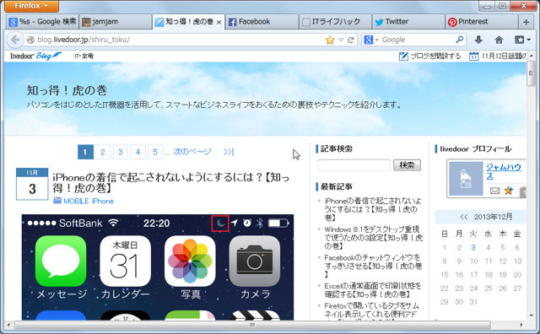
Task: Go to home page icon
Action: [x=499, y=40]
